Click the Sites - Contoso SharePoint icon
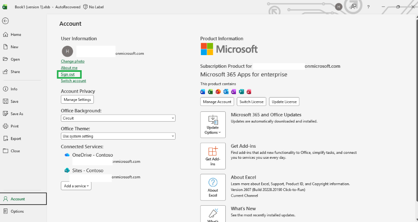 tap(67, 170)
